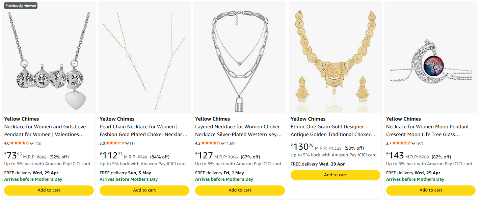View 1.6K reviews of Layered Necklace
Viewport: 480px width, 202px height.
point(231,143)
